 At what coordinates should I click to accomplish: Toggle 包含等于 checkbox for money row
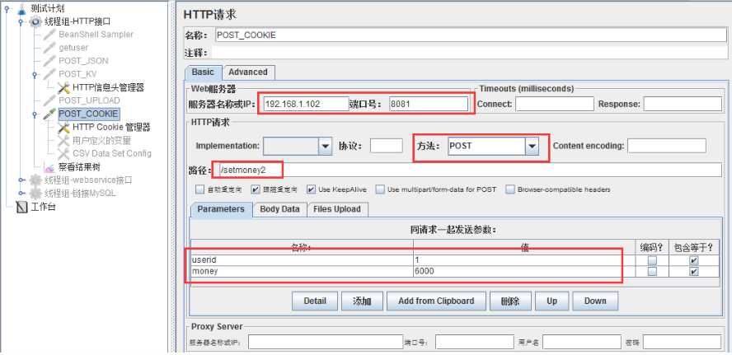point(694,271)
